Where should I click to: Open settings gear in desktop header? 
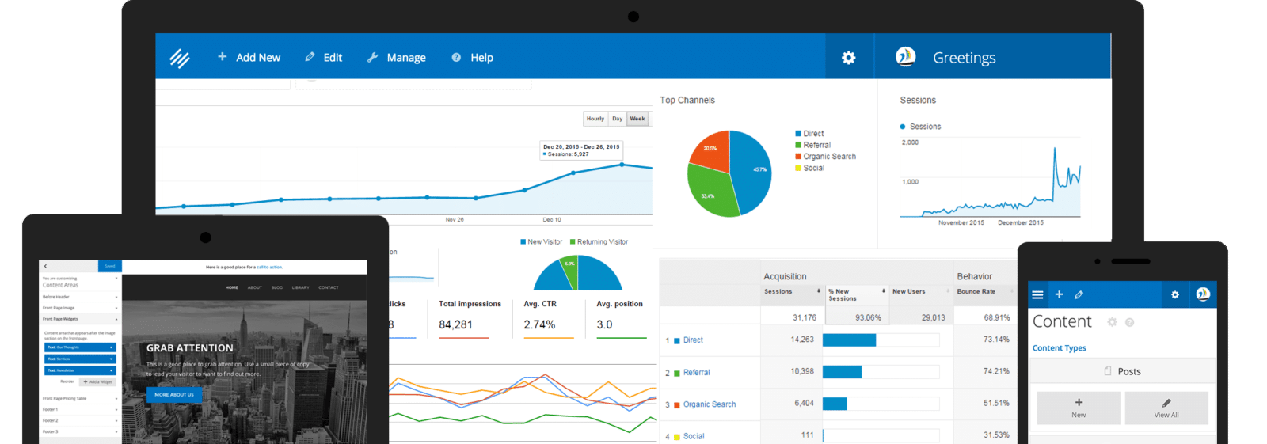848,58
